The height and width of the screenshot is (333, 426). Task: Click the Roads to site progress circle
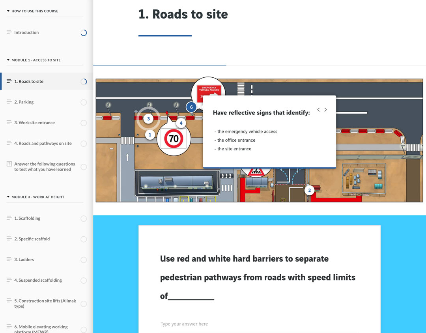pos(84,82)
